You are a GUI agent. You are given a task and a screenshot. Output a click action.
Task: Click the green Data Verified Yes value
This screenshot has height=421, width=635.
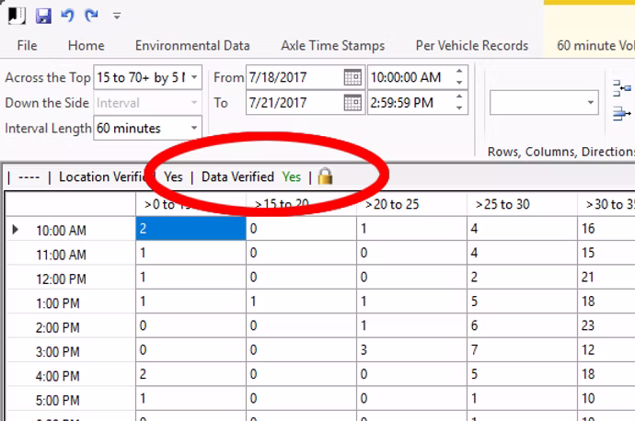(x=292, y=176)
